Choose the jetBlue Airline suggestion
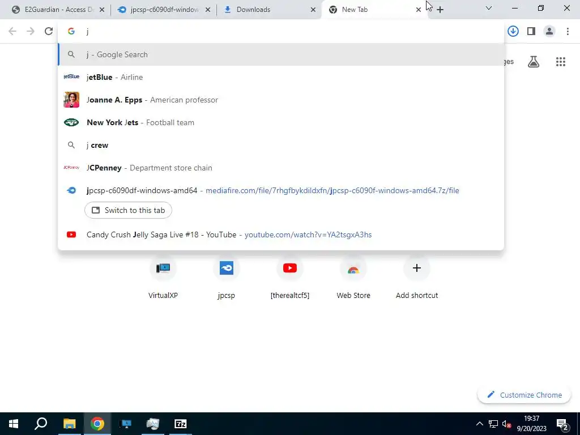Screen dimensions: 580x435 [x=281, y=77]
